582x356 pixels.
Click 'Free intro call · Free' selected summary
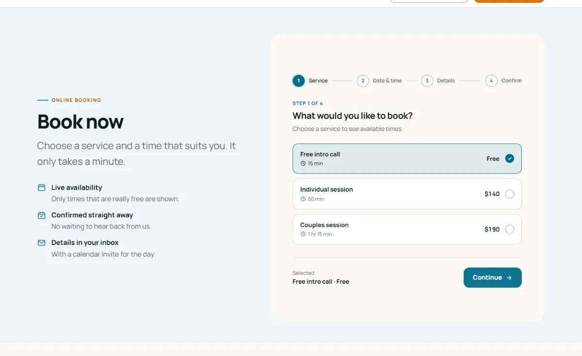pyautogui.click(x=321, y=282)
